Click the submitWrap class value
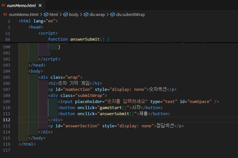 tap(90, 96)
